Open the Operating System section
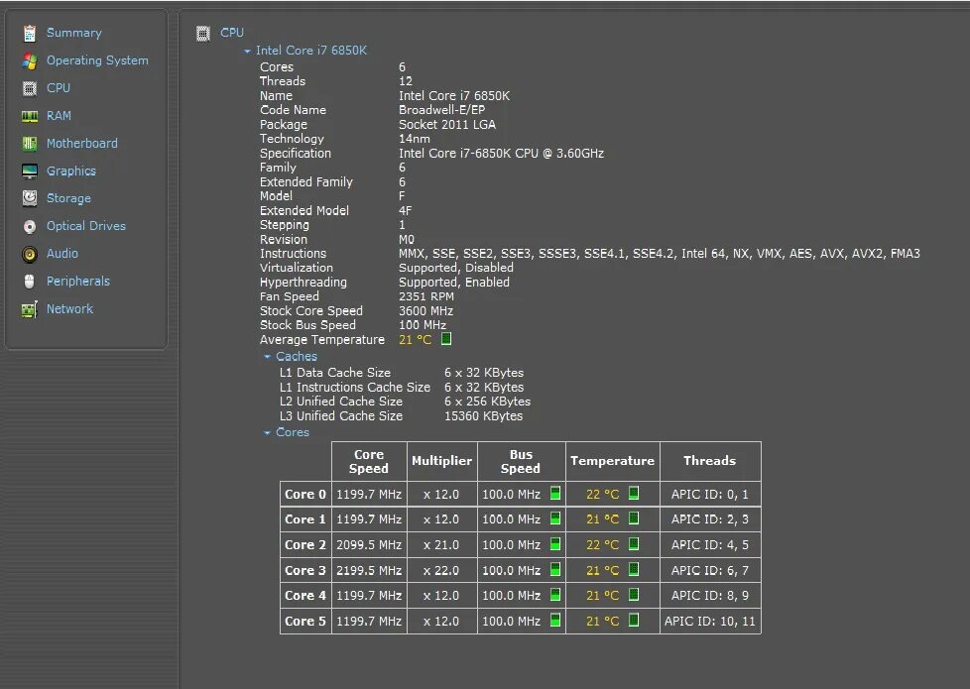 coord(98,60)
